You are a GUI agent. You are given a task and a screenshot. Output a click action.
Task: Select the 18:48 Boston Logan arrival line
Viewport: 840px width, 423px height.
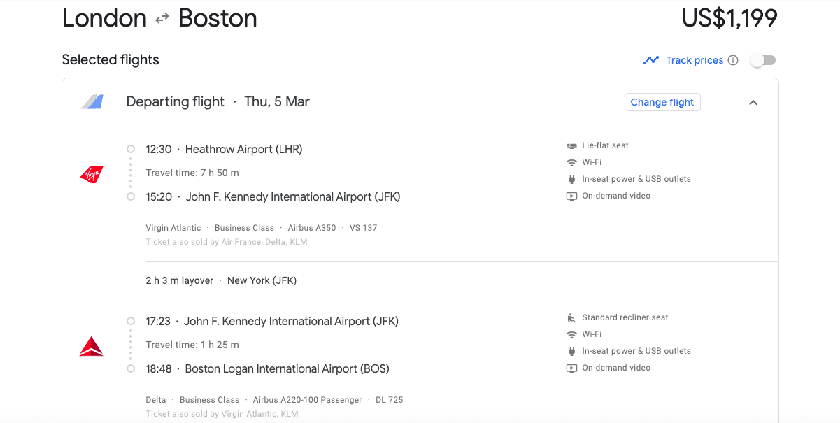coord(267,368)
